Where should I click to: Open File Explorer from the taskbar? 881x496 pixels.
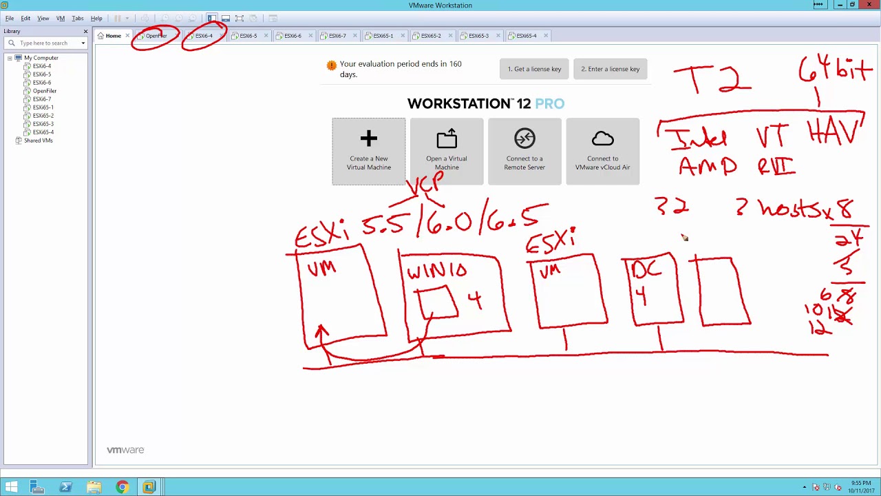pyautogui.click(x=94, y=487)
